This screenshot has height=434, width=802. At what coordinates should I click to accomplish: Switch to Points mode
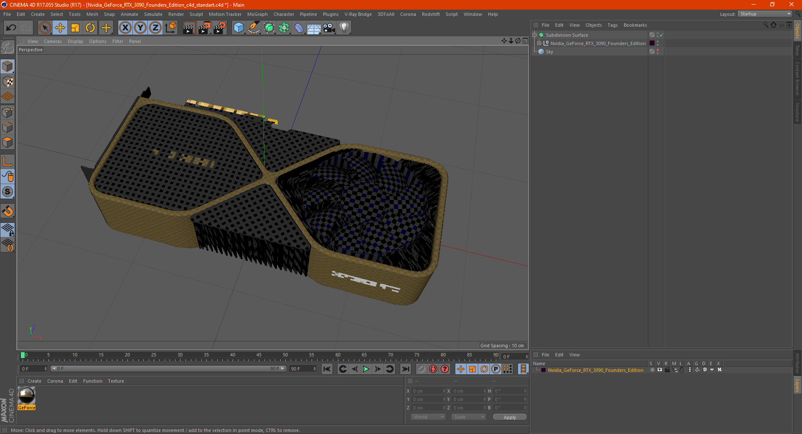click(8, 112)
